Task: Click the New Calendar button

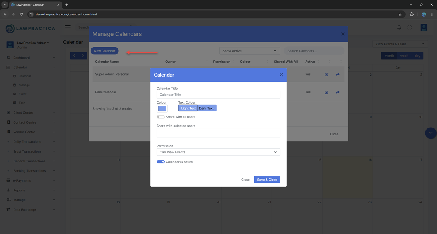Action: (x=104, y=51)
